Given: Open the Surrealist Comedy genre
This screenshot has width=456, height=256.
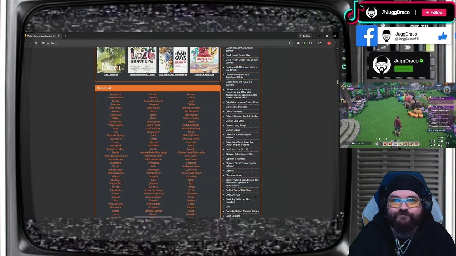Looking at the screenshot, I should point(153,101).
